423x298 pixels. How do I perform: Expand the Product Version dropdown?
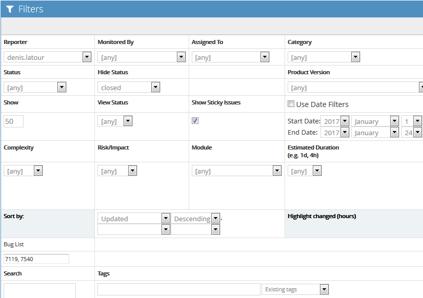355,88
